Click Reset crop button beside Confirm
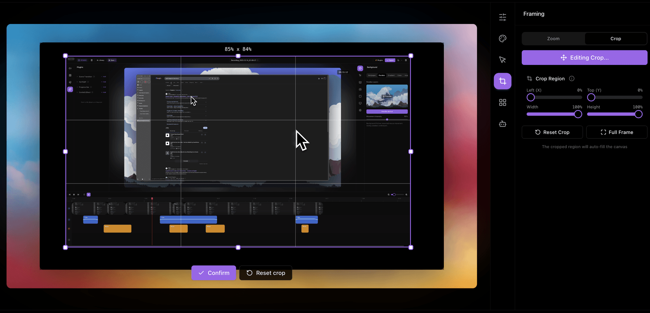 (x=266, y=273)
